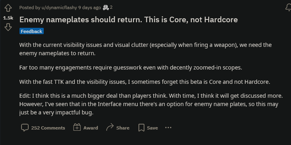Click the bookmark Save icon

point(141,128)
